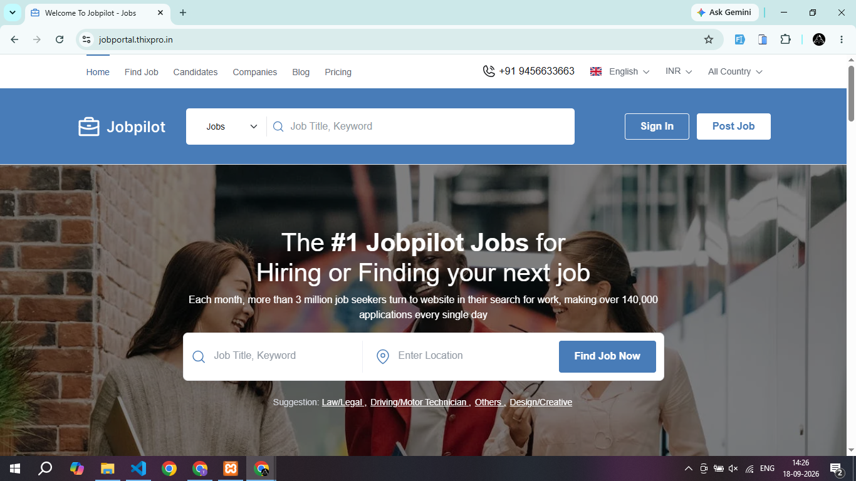Click the +91 9456633663 phone number

[536, 71]
